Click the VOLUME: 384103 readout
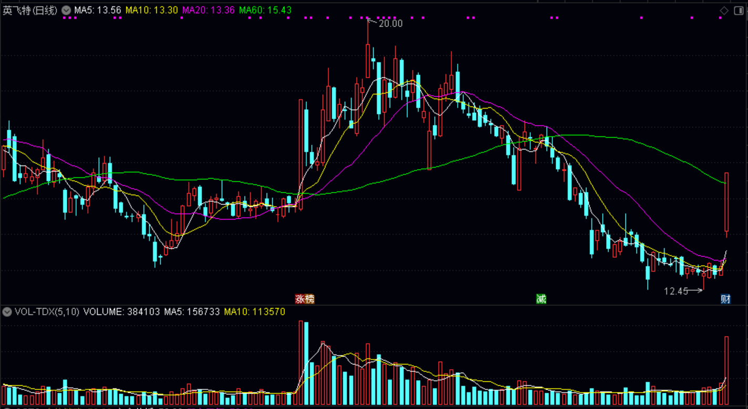This screenshot has width=748, height=409. coord(121,312)
